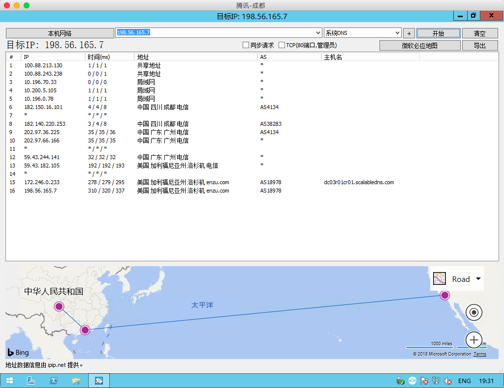Click the Los Angeles map pin
The height and width of the screenshot is (388, 504).
click(x=445, y=295)
